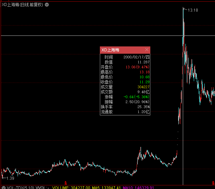Select the 数值 value 11.287
The height and width of the screenshot is (189, 215).
tap(143, 62)
